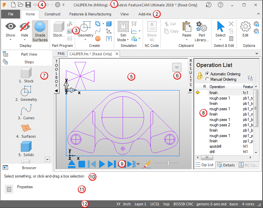
Task: Open the Solids step
Action: coord(26,149)
